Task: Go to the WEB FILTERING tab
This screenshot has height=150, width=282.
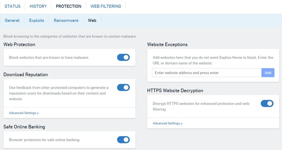Action: [106, 6]
